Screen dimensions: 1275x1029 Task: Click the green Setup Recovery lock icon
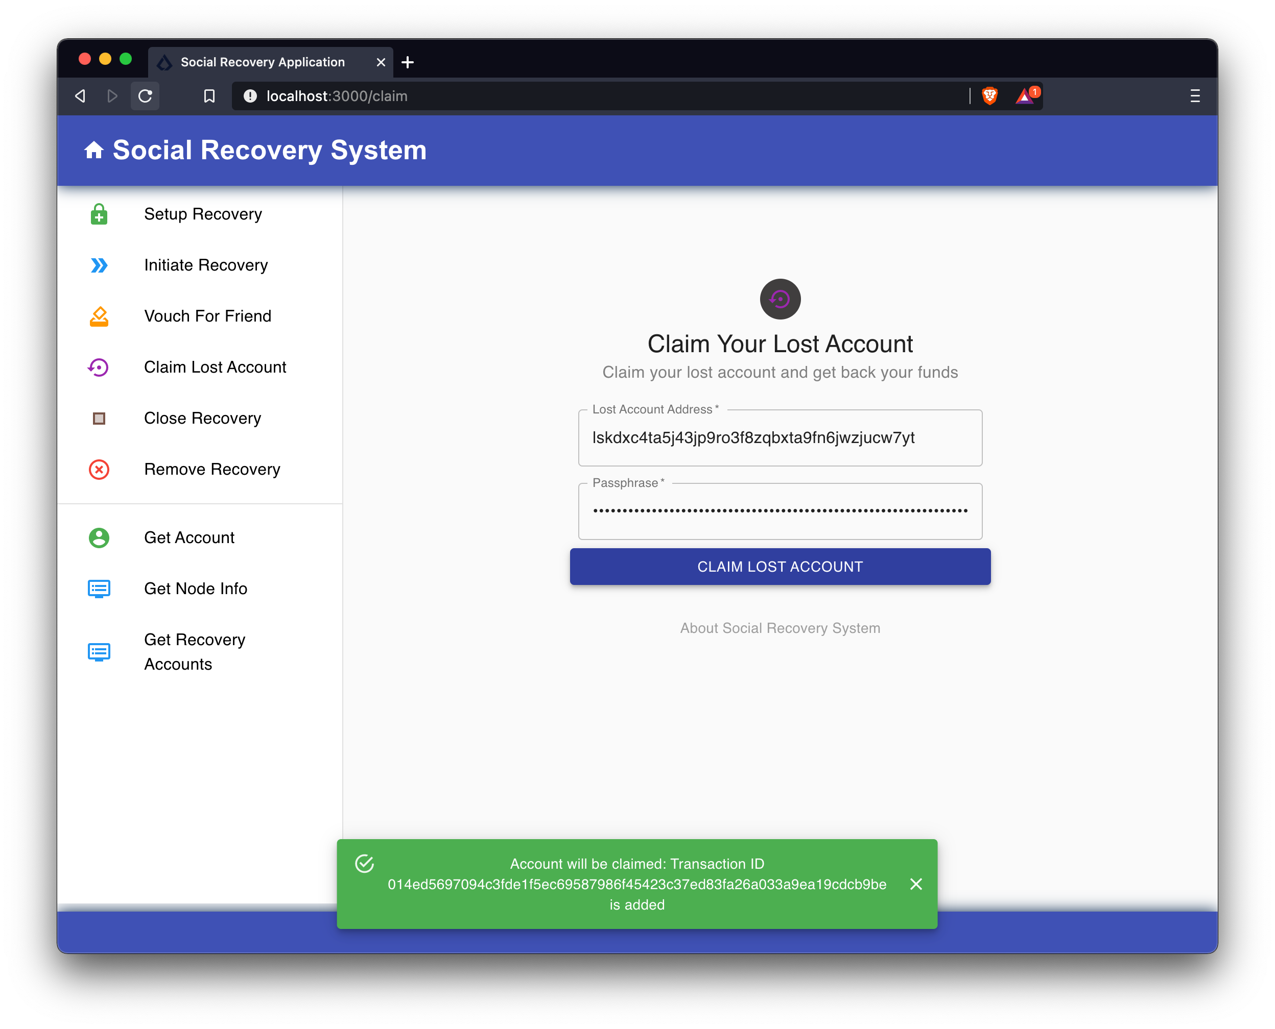tap(99, 214)
